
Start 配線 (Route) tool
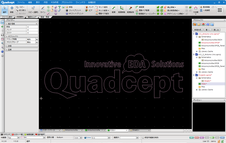114,10
